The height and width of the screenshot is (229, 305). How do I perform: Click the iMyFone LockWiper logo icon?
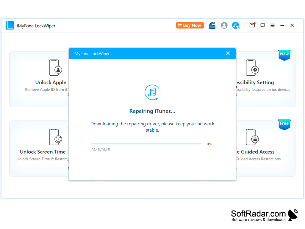point(10,25)
